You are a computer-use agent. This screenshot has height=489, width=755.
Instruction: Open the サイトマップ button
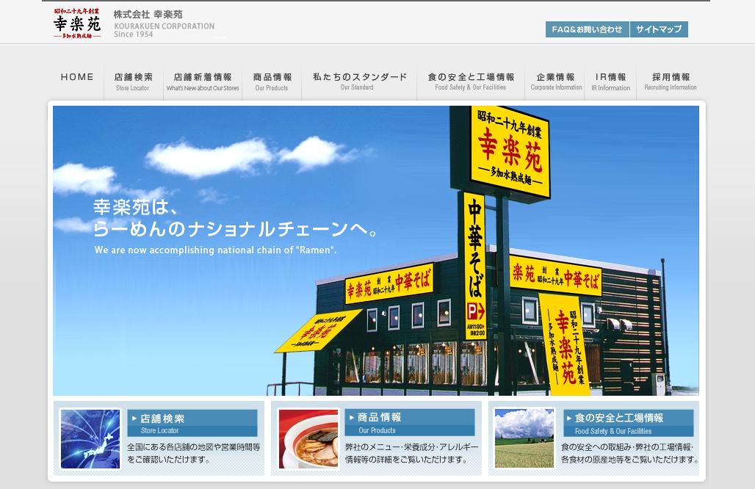tap(659, 29)
